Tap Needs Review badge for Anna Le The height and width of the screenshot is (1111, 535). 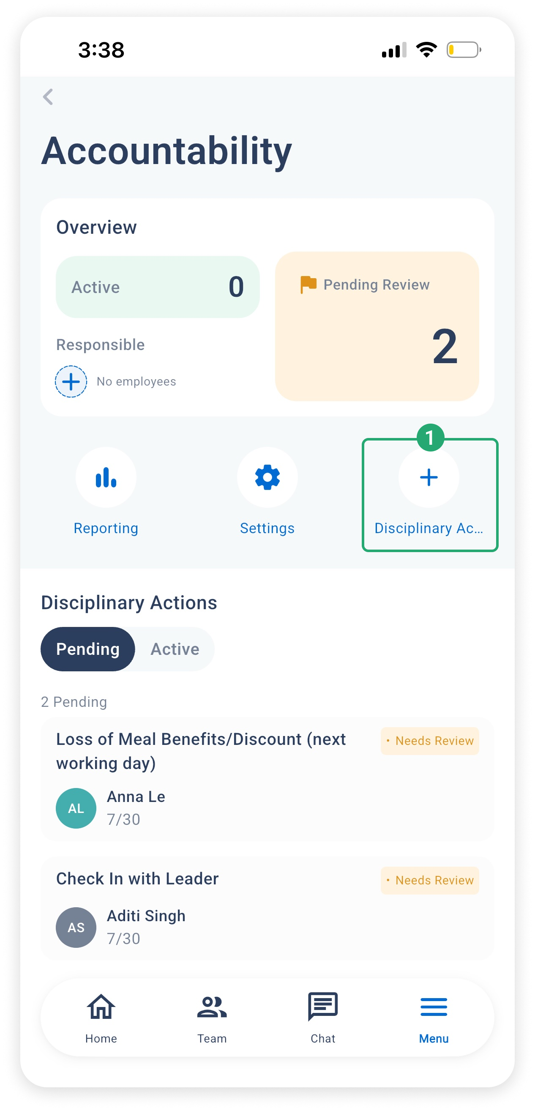430,741
